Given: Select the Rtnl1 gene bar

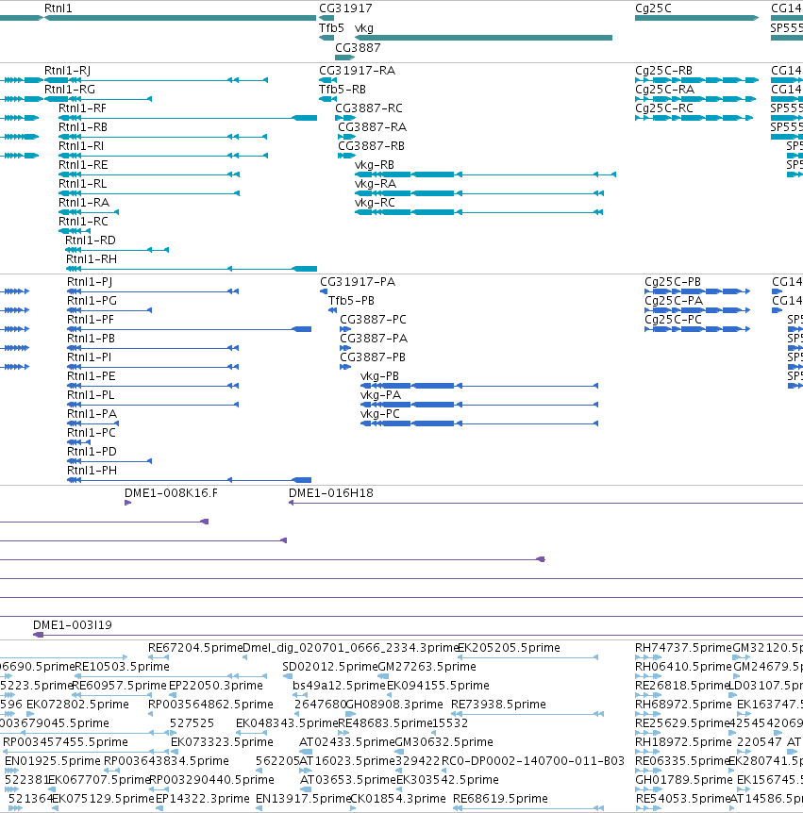Looking at the screenshot, I should [180, 18].
